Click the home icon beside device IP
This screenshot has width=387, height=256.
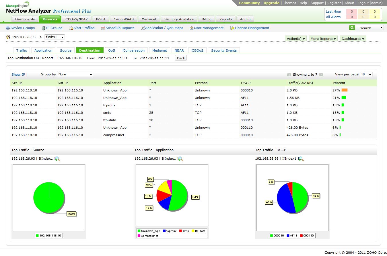(8, 37)
